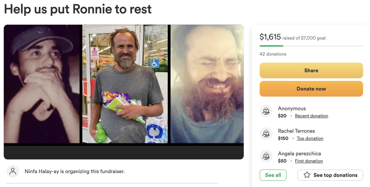Open the See all donations list
Image resolution: width=370 pixels, height=187 pixels.
point(273,175)
